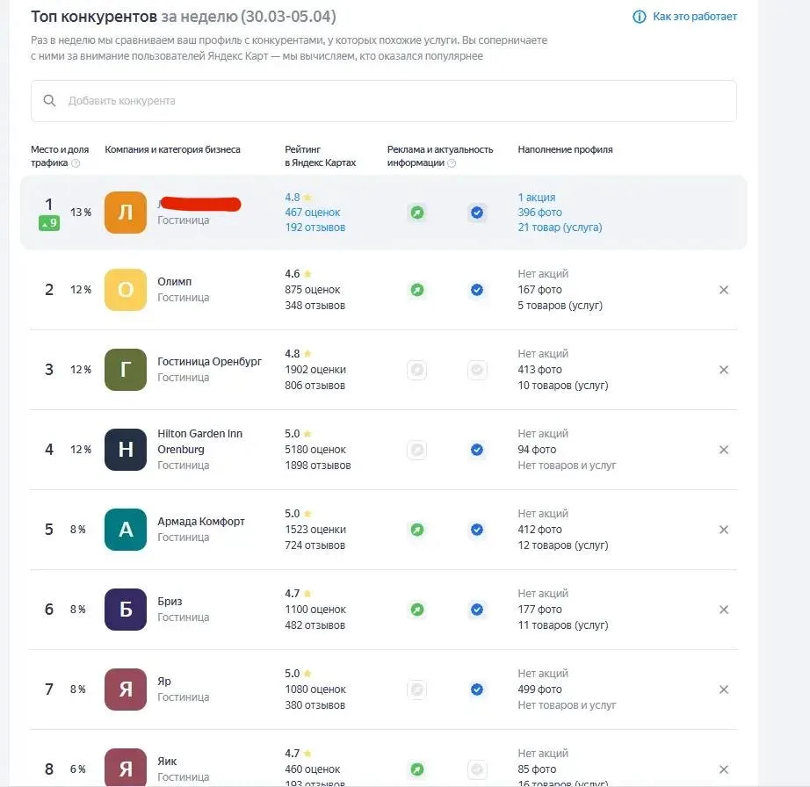810x787 pixels.
Task: Click the gray advertising icon in Яр row
Action: click(x=417, y=690)
